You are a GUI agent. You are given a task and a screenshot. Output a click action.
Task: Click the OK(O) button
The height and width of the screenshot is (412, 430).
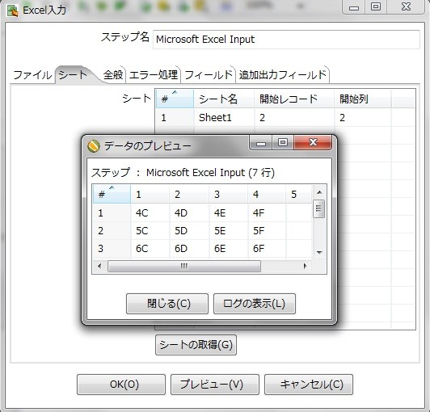[x=121, y=385]
